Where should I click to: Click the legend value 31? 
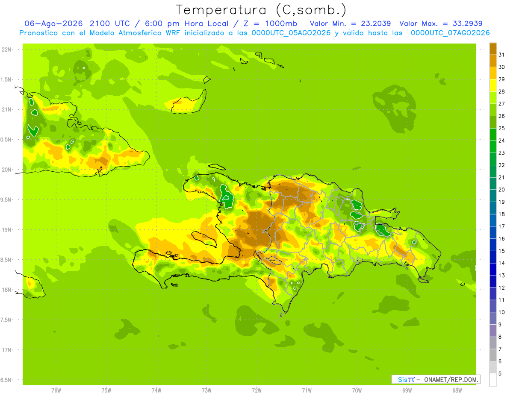pyautogui.click(x=501, y=55)
